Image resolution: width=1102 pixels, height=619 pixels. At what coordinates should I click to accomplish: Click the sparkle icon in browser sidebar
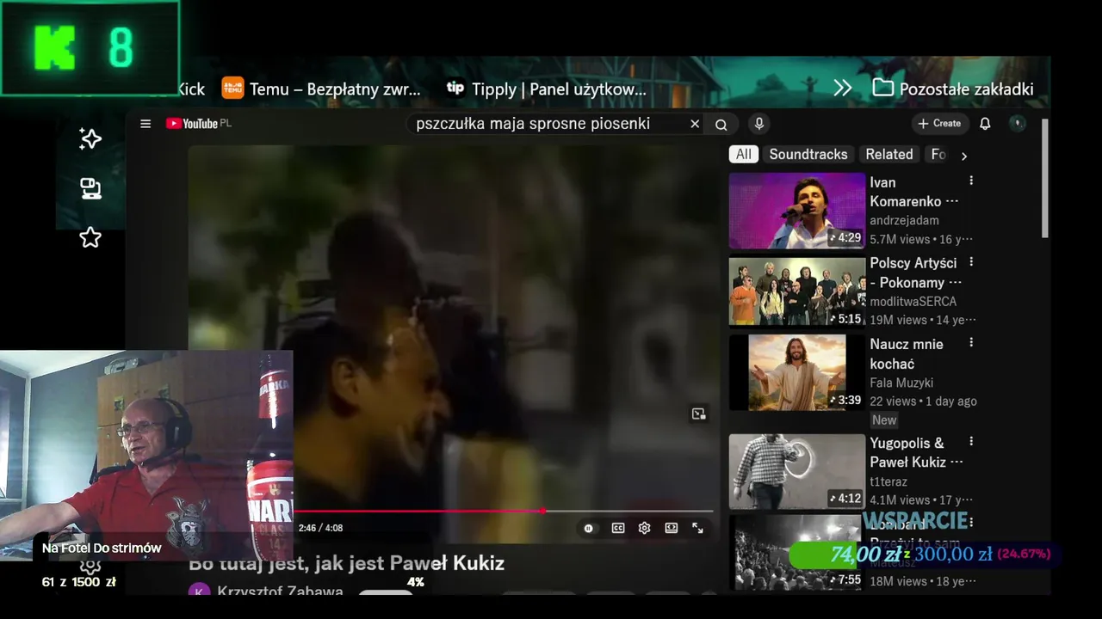tap(90, 139)
